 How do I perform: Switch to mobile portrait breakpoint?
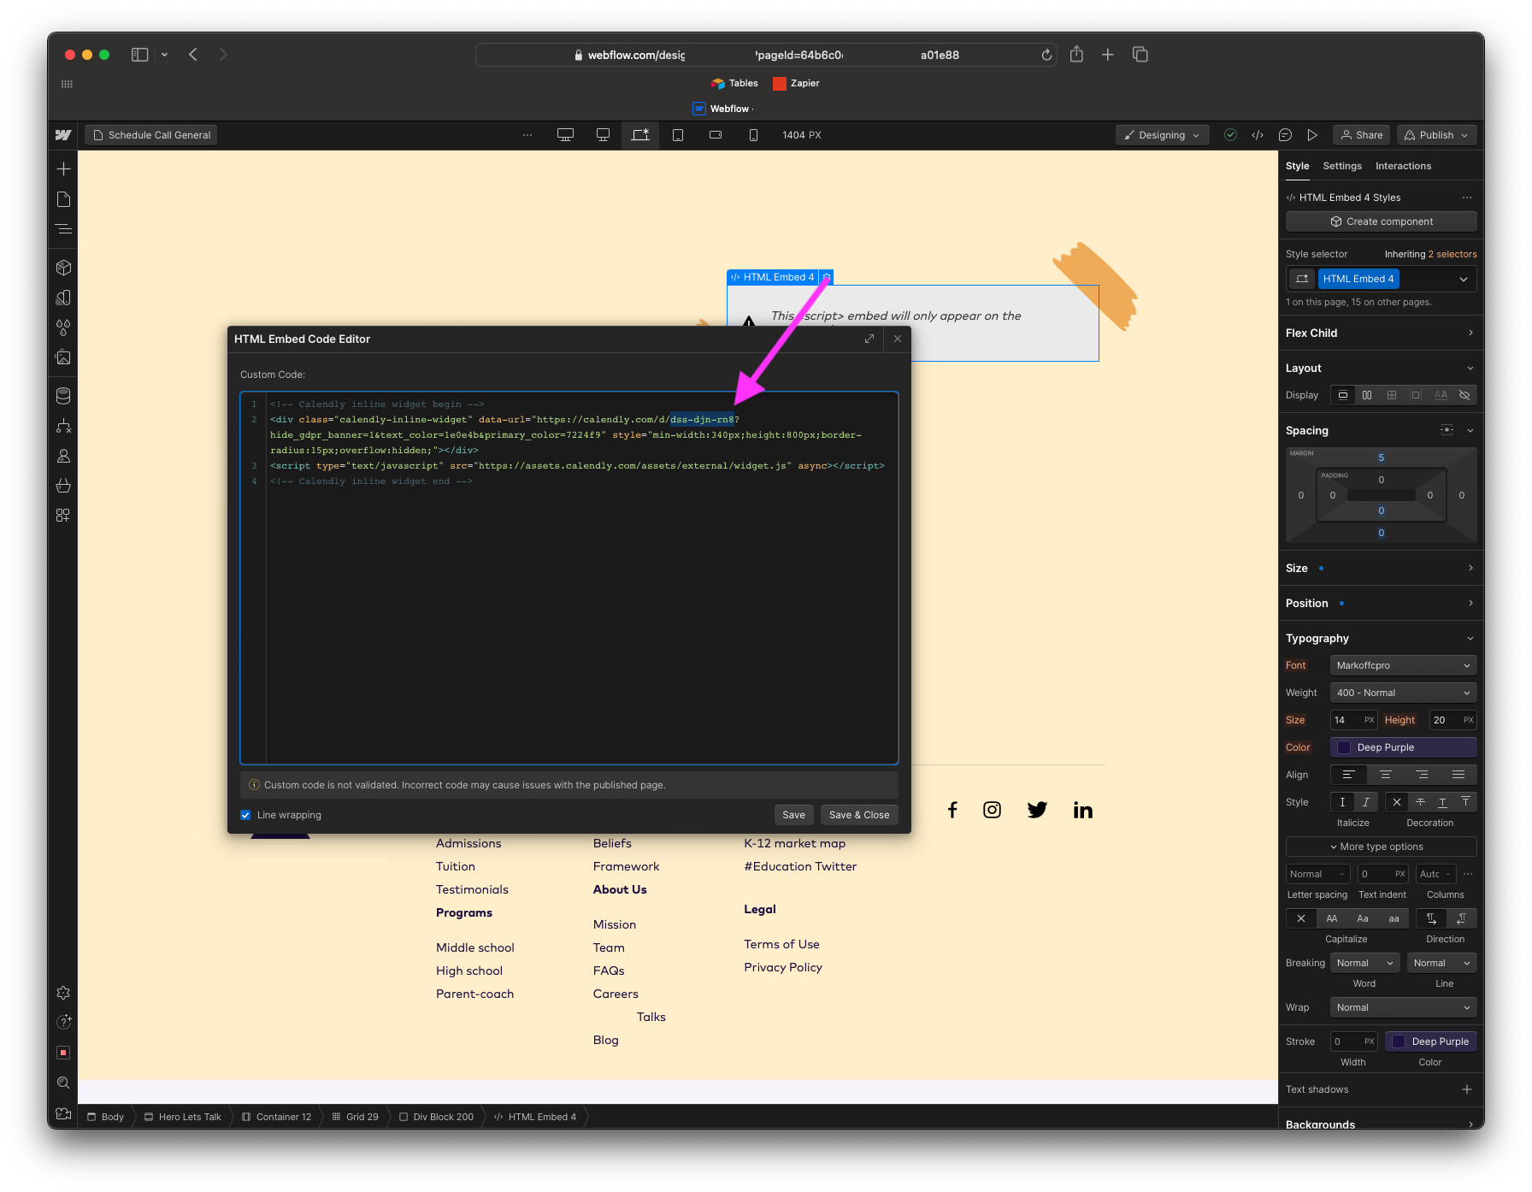[752, 134]
